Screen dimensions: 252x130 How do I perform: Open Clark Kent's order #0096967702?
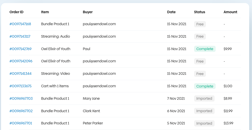[x=21, y=111]
